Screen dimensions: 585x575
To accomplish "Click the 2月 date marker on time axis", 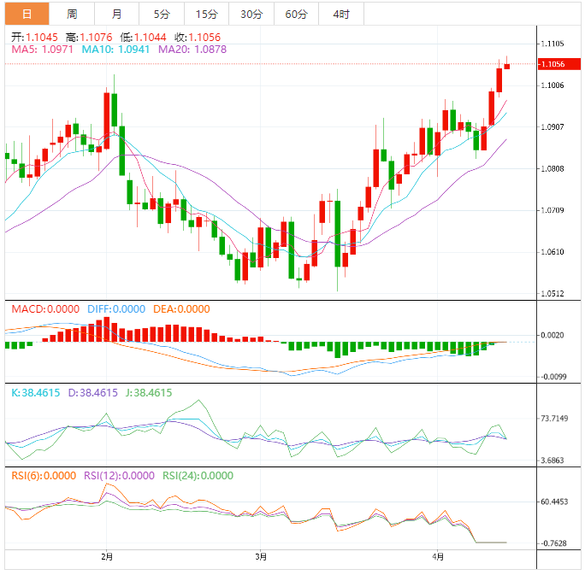I will click(x=107, y=556).
